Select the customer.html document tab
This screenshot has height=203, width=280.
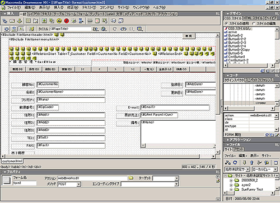point(12,161)
